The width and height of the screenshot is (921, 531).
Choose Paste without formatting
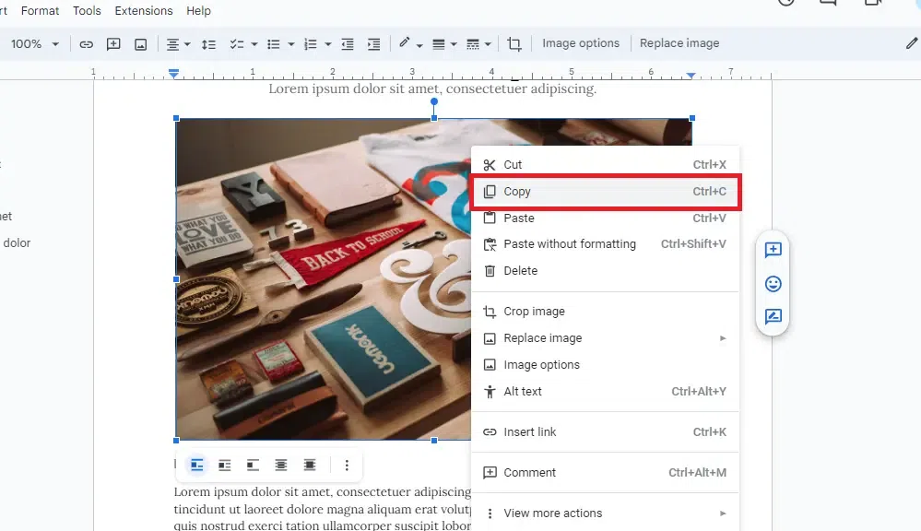605,244
